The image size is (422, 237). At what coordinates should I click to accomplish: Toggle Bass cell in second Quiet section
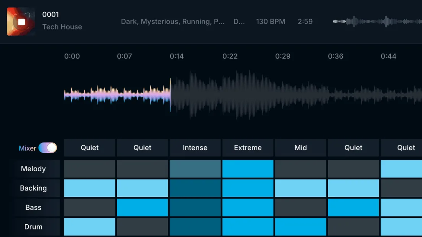pyautogui.click(x=142, y=207)
